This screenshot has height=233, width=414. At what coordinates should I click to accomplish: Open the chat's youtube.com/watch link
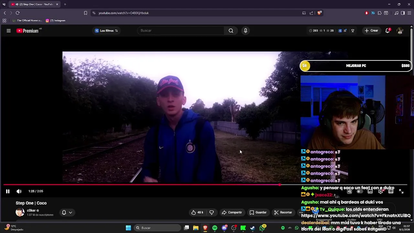(356, 216)
